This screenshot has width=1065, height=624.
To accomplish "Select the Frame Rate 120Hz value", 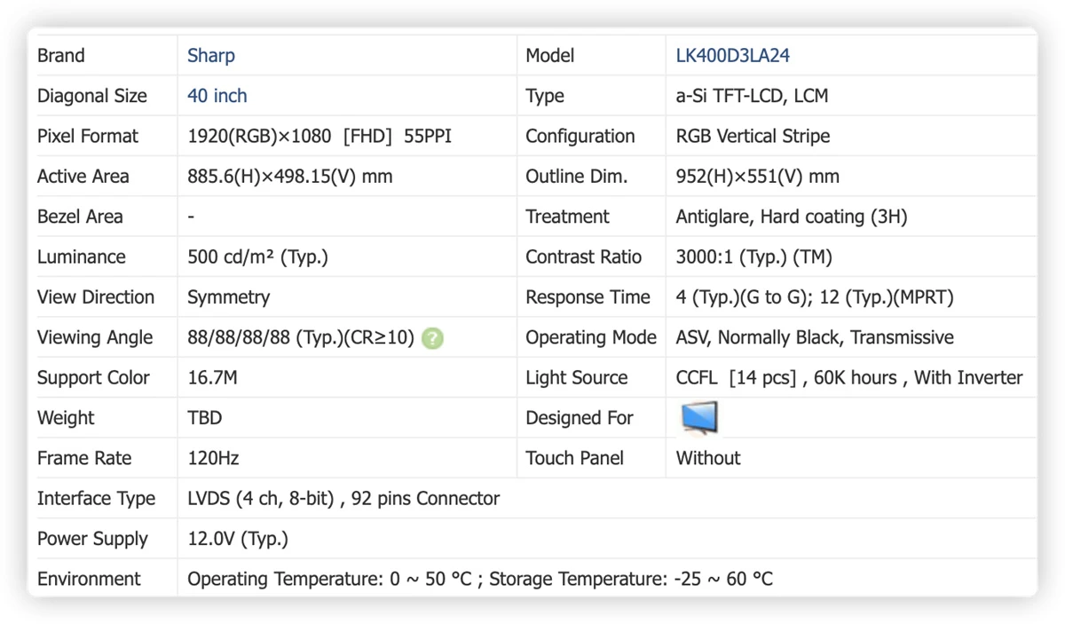I will pyautogui.click(x=213, y=459).
